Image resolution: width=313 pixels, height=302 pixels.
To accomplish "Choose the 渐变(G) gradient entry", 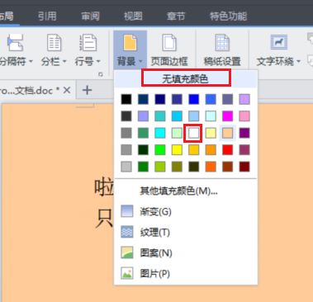I will [155, 211].
